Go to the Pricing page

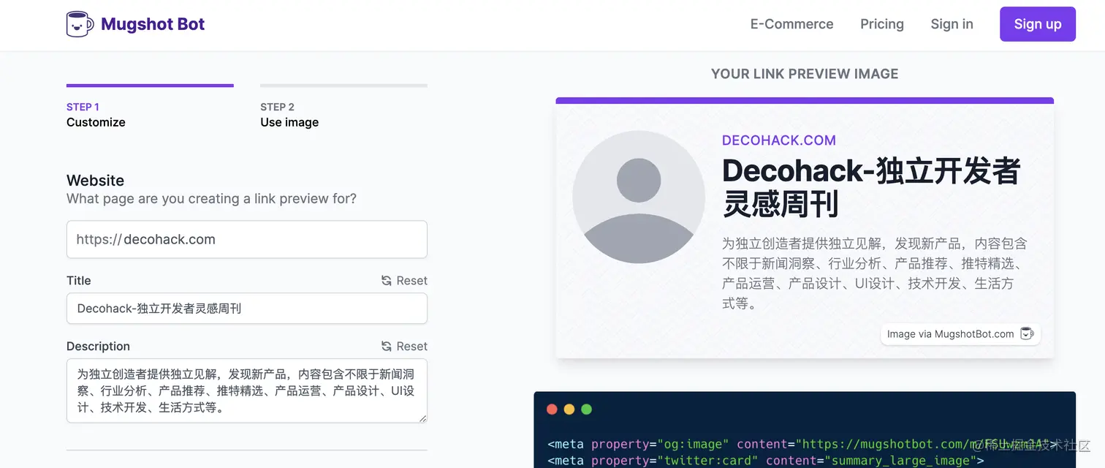click(x=882, y=24)
